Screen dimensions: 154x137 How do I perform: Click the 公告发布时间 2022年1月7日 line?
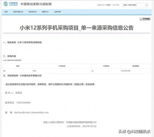(x=82, y=126)
